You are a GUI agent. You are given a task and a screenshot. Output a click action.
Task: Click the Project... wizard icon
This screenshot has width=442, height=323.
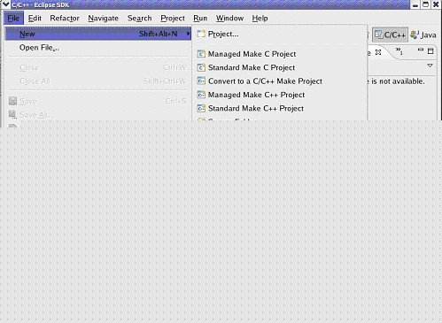click(x=201, y=34)
